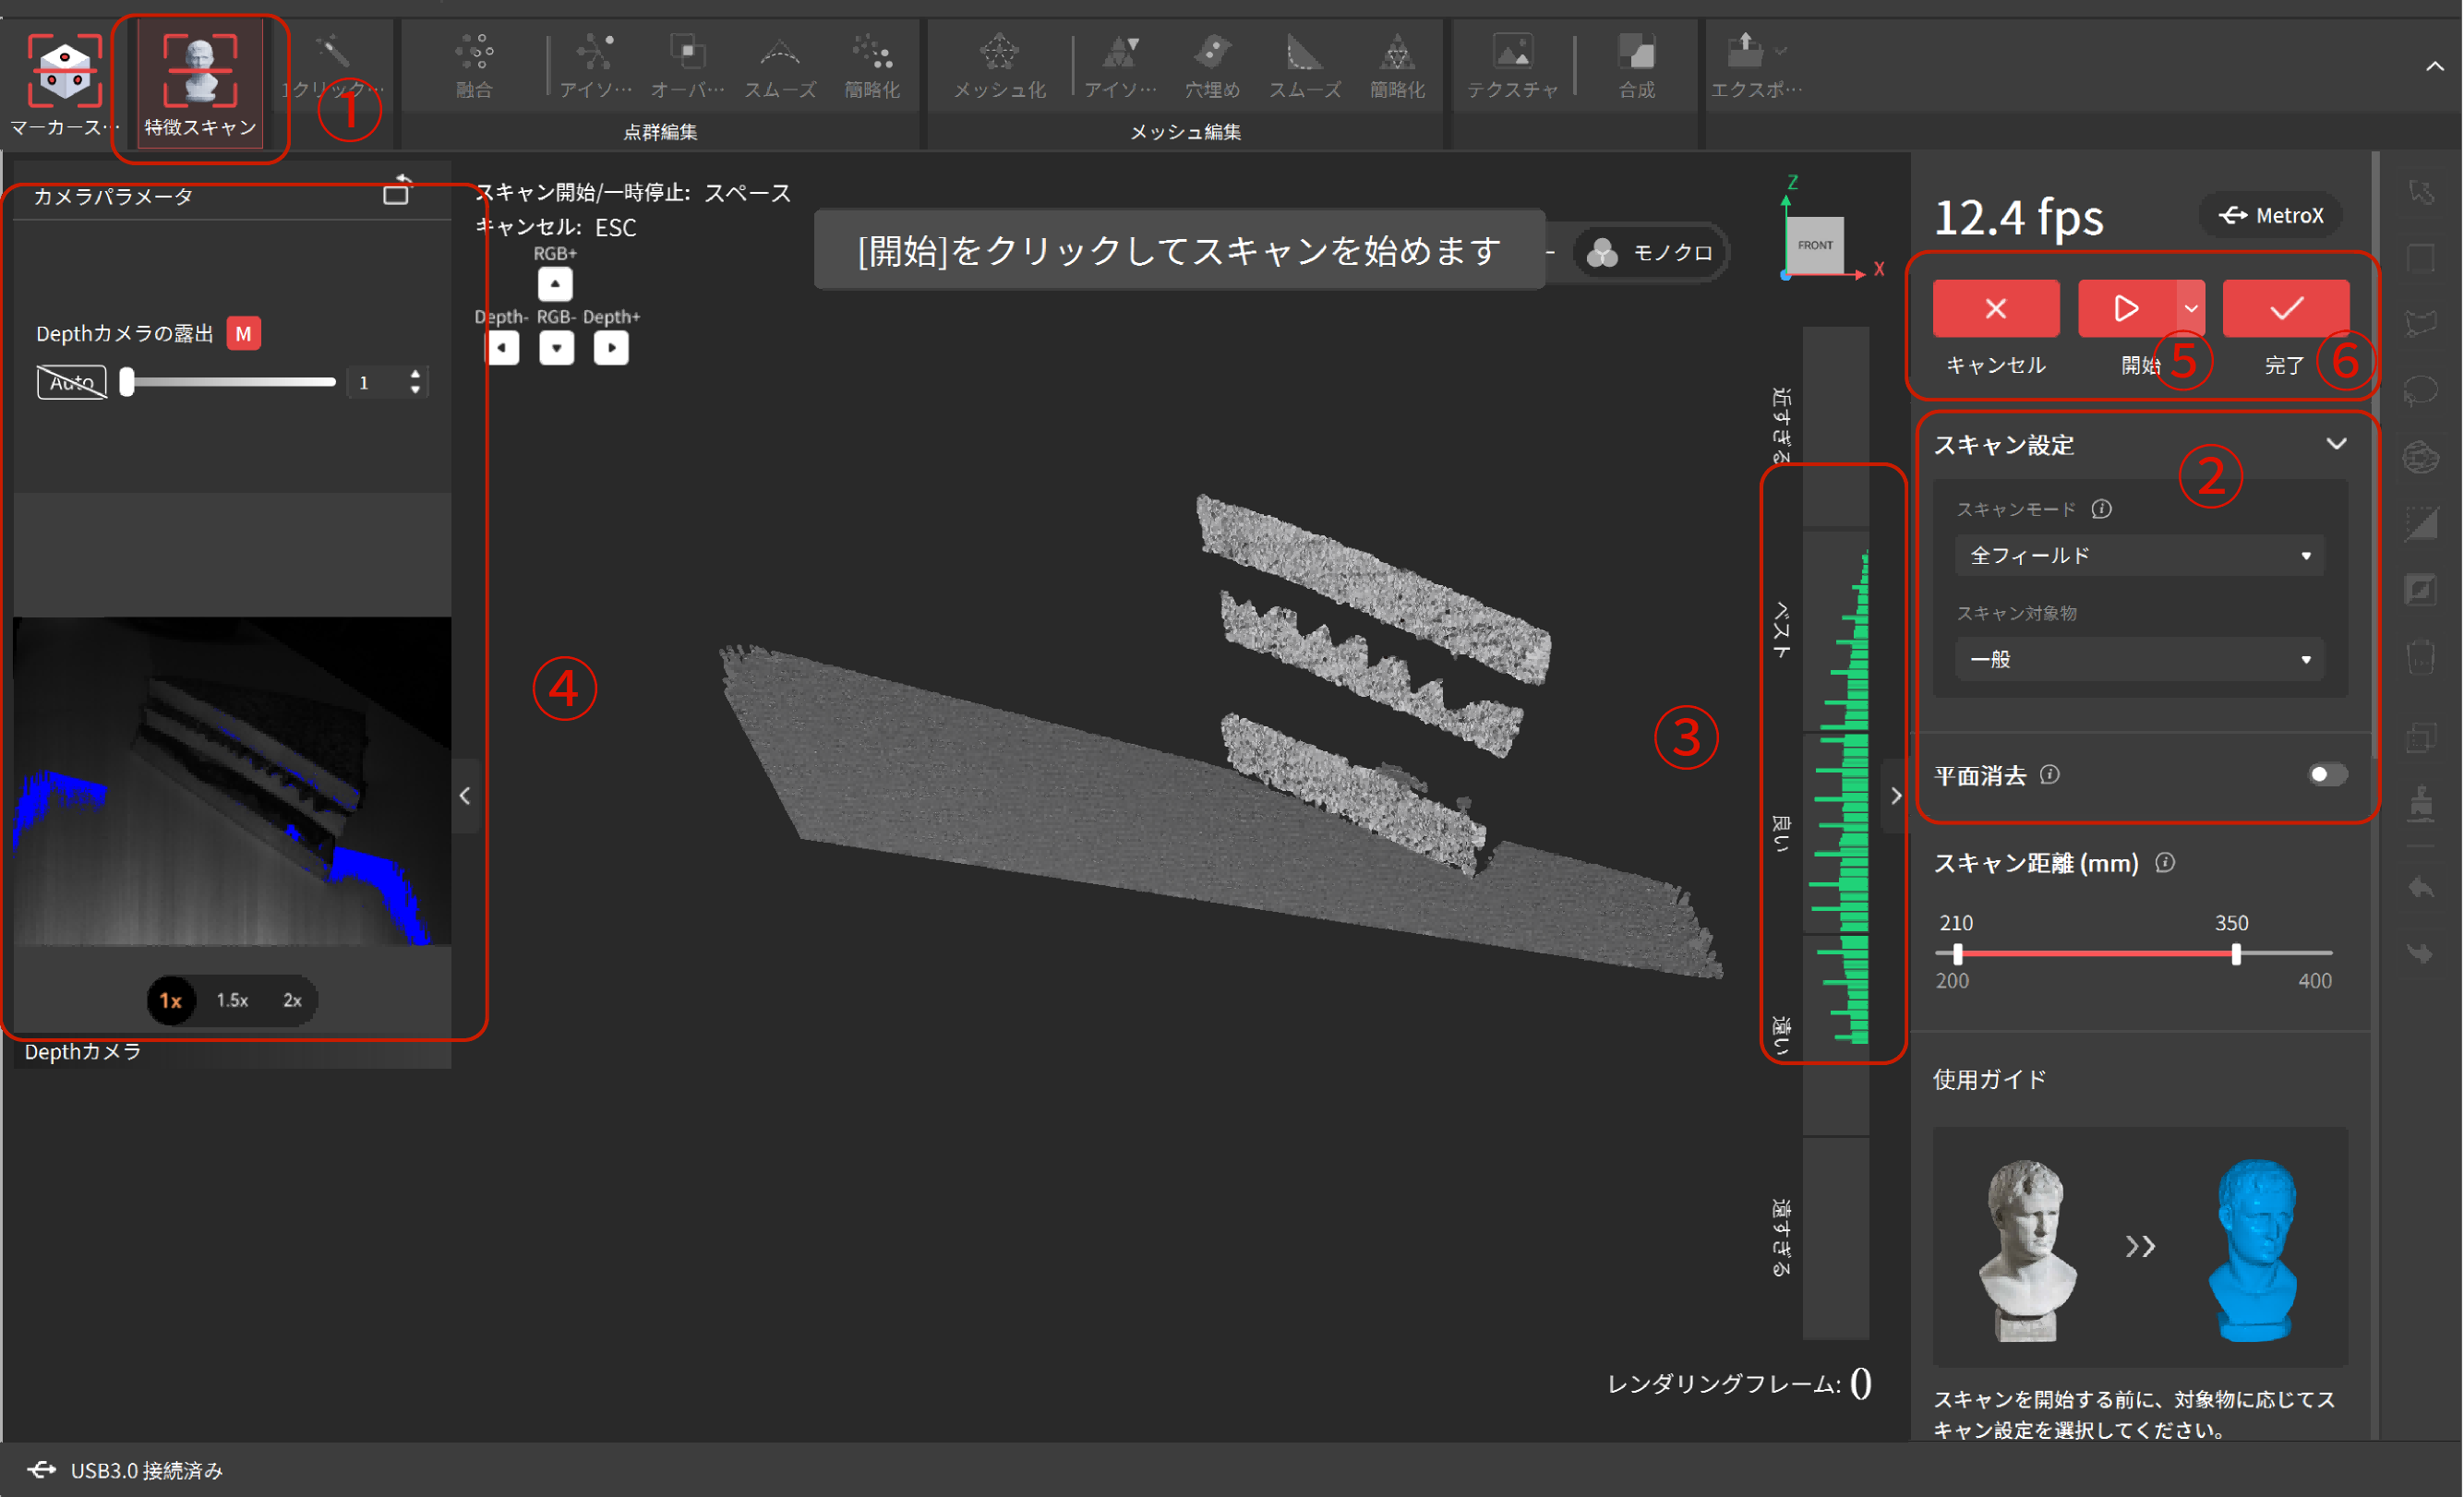Toggle Auto for Depth camera exposure
Image resolution: width=2464 pixels, height=1497 pixels.
tap(71, 381)
